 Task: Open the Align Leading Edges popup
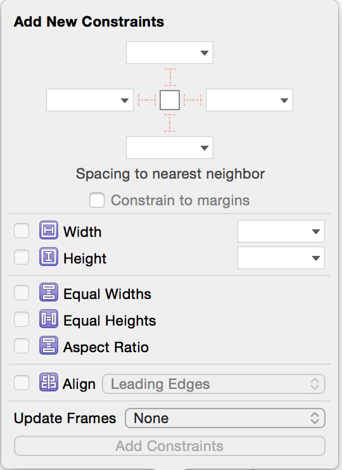tap(213, 384)
